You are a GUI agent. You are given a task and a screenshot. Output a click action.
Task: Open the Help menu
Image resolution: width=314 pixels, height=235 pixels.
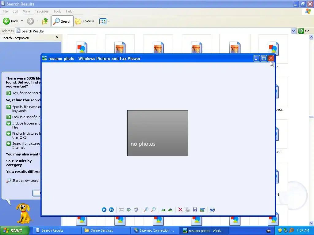point(69,11)
